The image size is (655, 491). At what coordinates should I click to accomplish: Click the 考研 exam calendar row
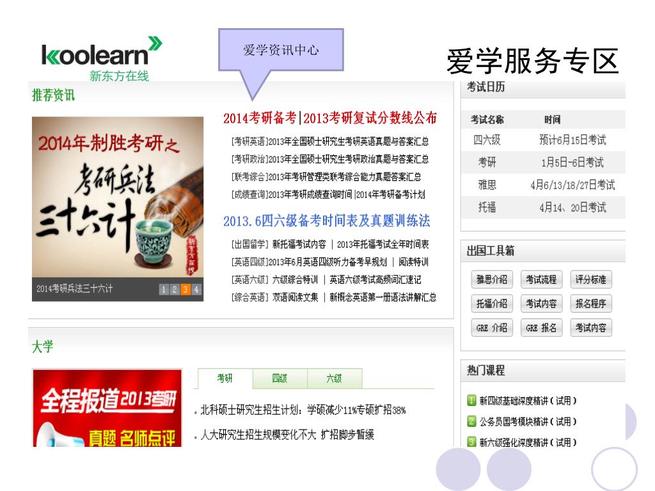tap(543, 162)
